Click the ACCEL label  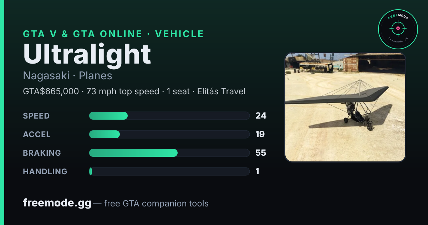coord(37,134)
